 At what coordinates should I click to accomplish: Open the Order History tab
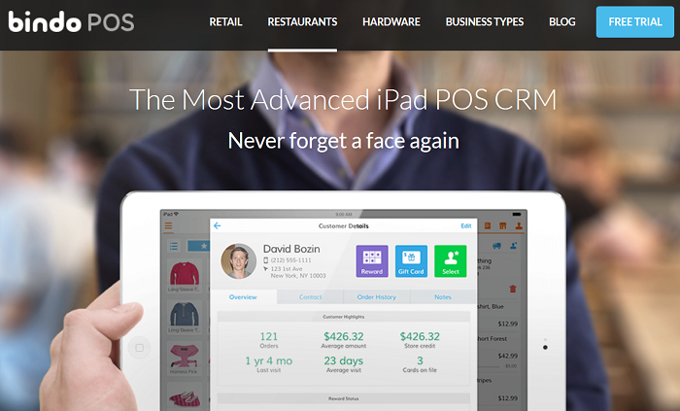click(377, 297)
